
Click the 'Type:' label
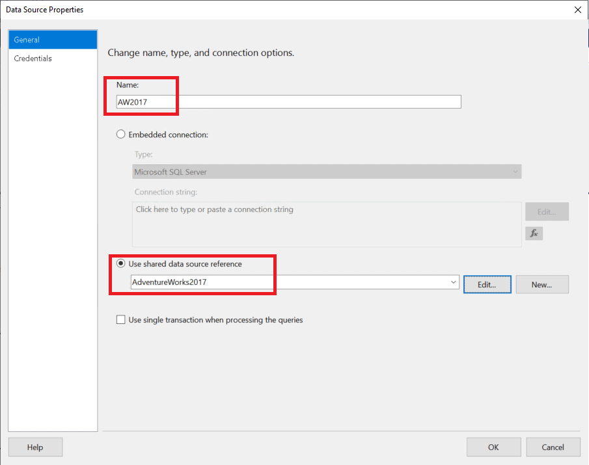[x=143, y=154]
